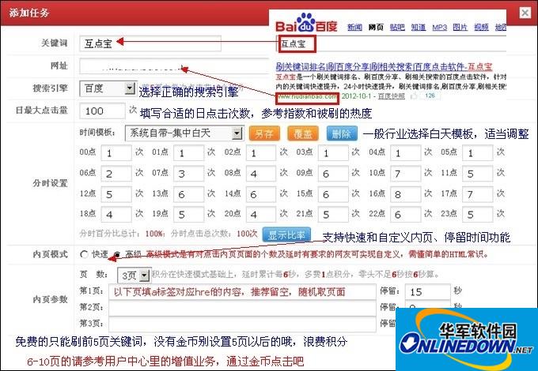
Task: Click the blue 删除 button
Action: [342, 133]
